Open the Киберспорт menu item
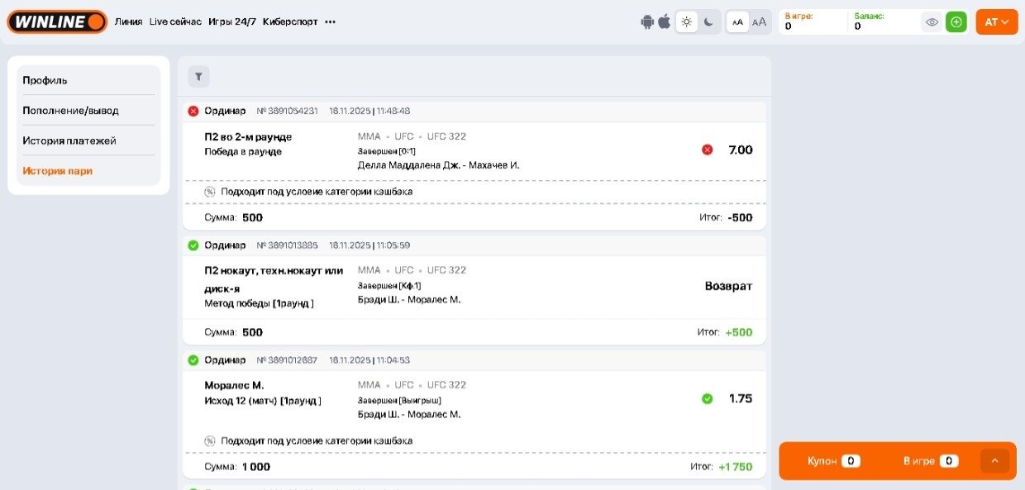The height and width of the screenshot is (490, 1025). click(x=290, y=22)
